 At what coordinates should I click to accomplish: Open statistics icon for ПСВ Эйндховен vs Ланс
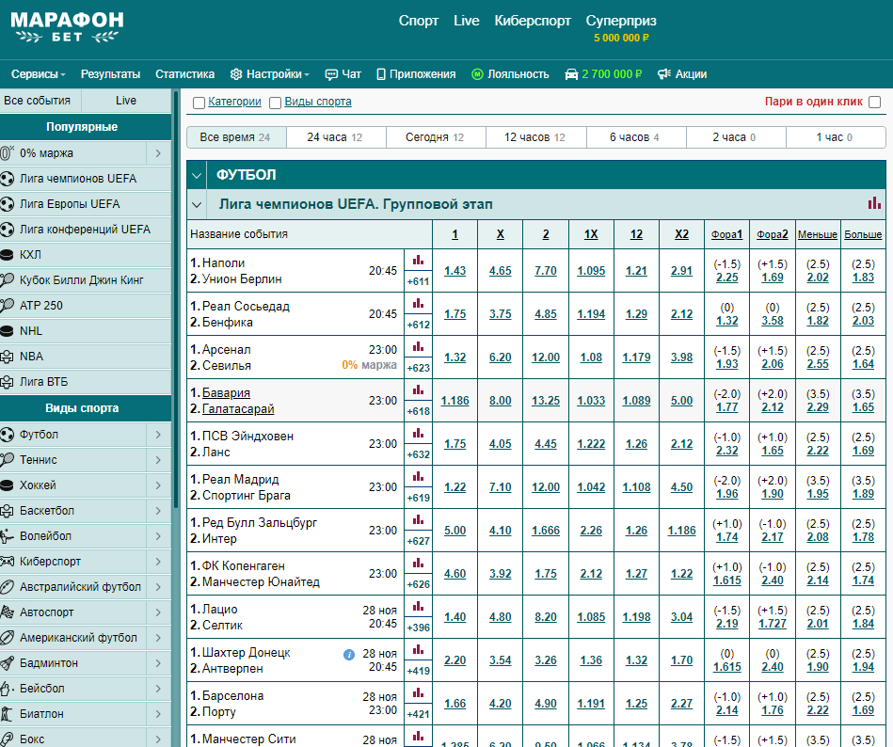pyautogui.click(x=418, y=434)
